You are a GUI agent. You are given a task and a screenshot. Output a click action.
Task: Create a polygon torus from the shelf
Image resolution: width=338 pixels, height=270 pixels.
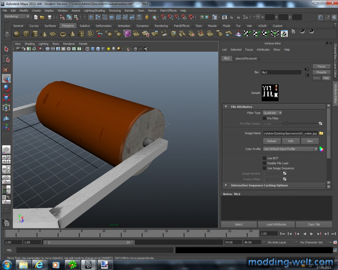(62, 34)
